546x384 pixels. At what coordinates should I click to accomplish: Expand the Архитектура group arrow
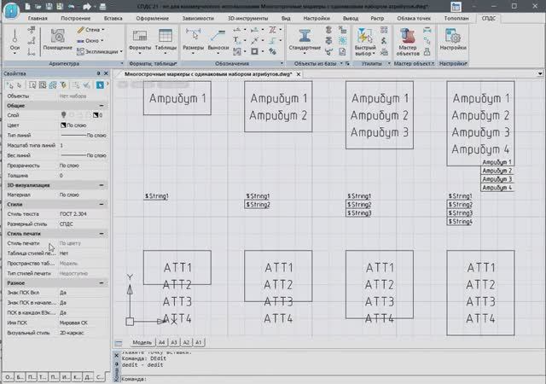(x=122, y=63)
